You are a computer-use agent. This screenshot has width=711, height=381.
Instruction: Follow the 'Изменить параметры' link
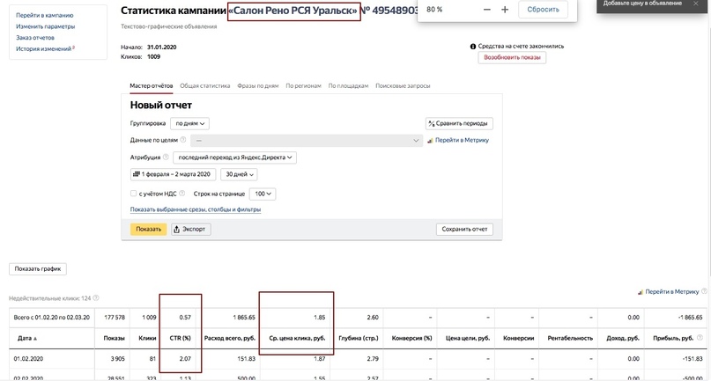click(45, 26)
